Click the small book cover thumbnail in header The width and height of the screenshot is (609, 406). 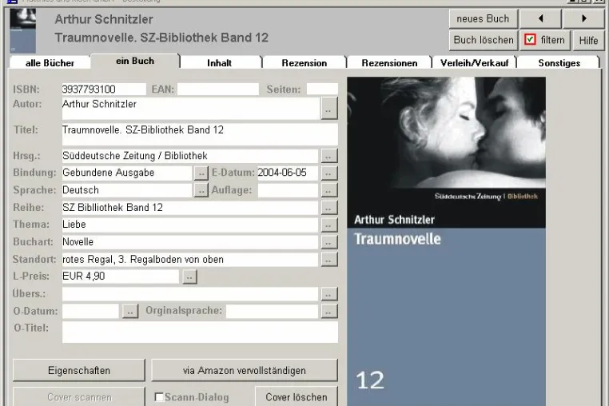point(23,30)
